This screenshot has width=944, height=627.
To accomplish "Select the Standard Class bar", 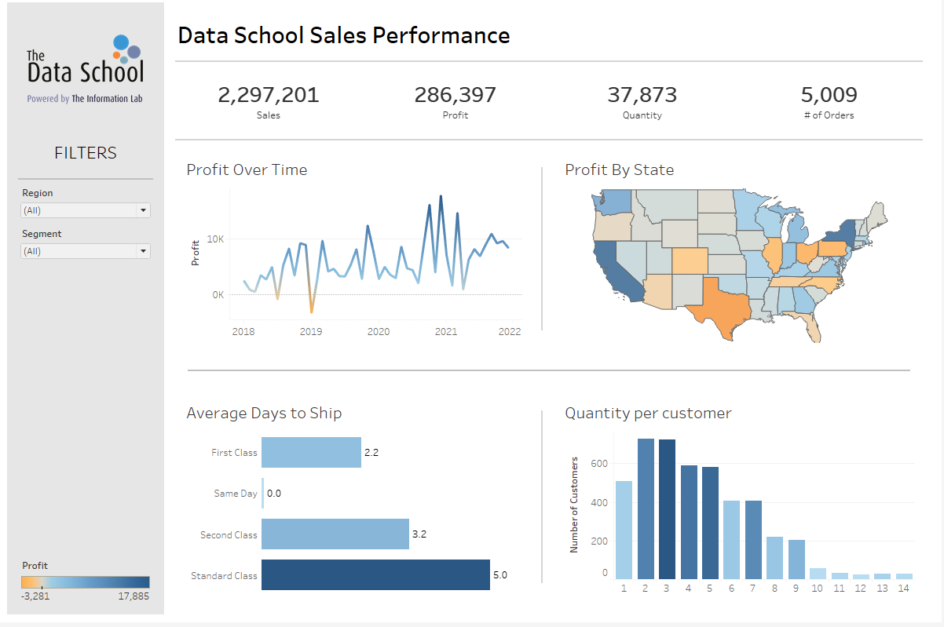I will point(375,575).
